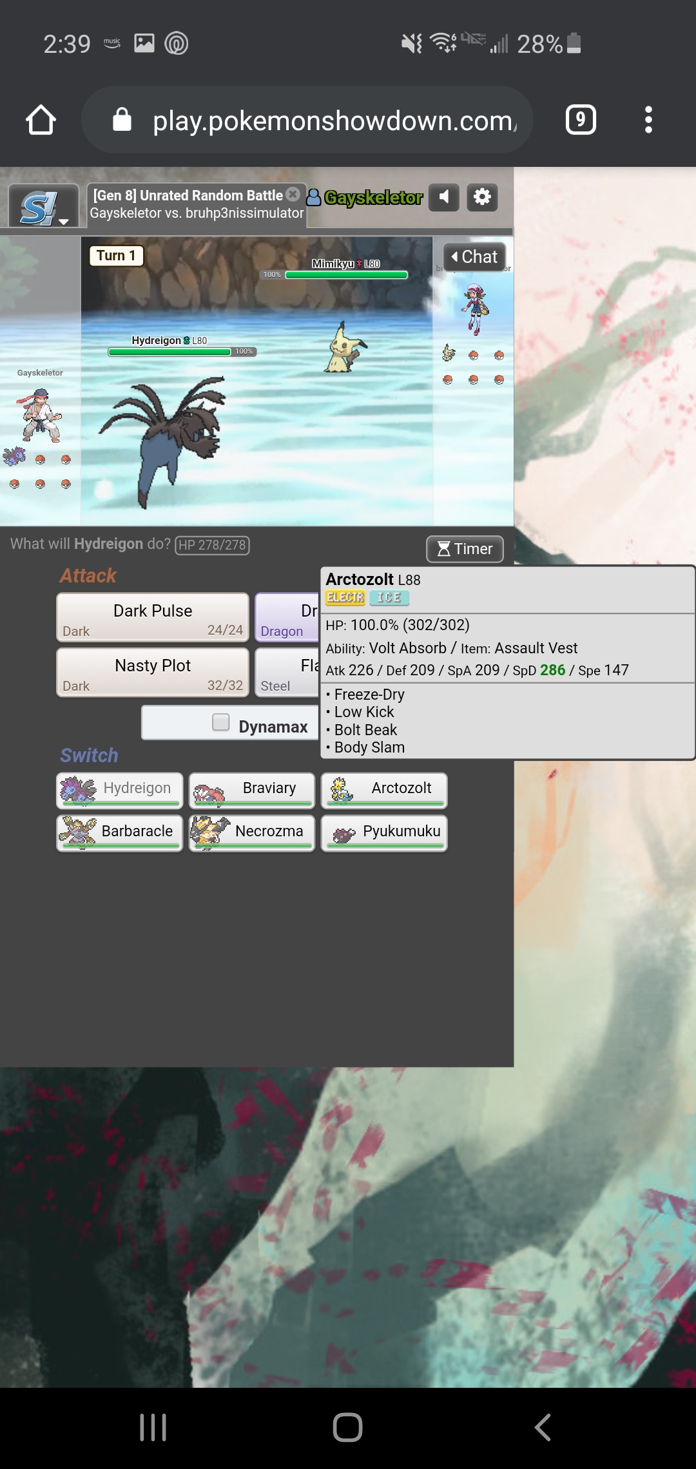The image size is (696, 1469).
Task: Open the browser three-dot menu
Action: coord(648,120)
